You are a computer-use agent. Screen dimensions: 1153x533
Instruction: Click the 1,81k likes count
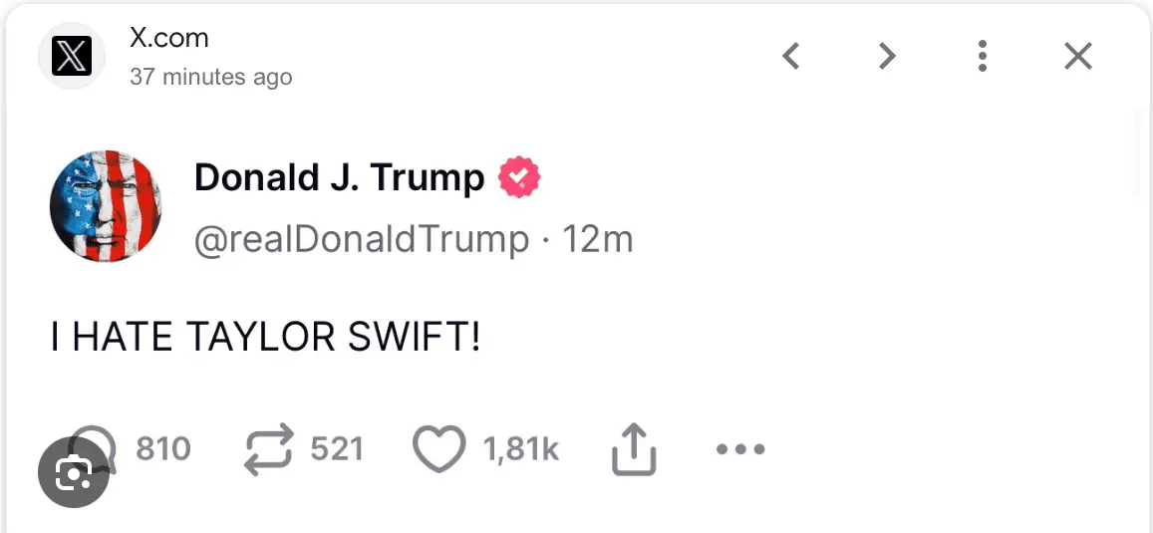(x=521, y=449)
